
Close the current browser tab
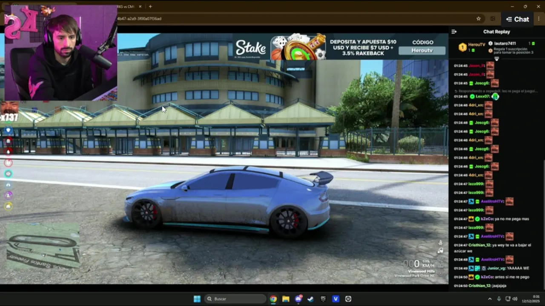[x=141, y=6]
